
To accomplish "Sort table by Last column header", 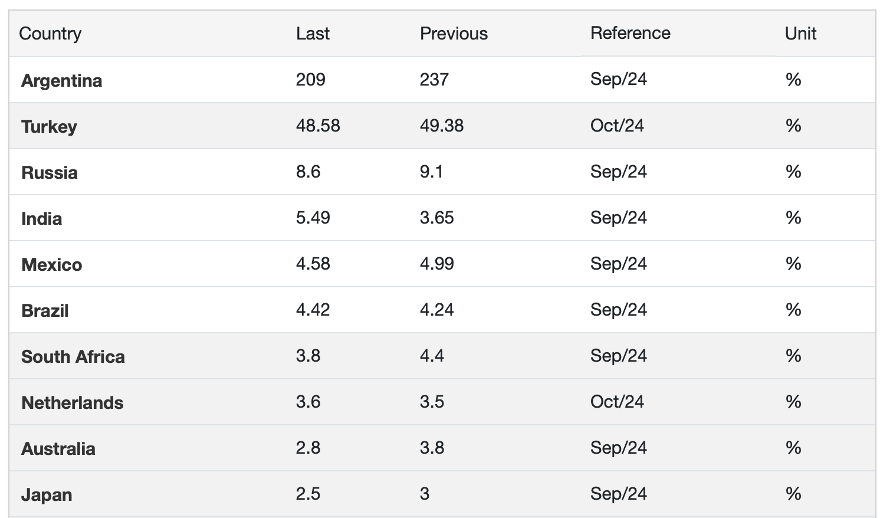I will (313, 34).
